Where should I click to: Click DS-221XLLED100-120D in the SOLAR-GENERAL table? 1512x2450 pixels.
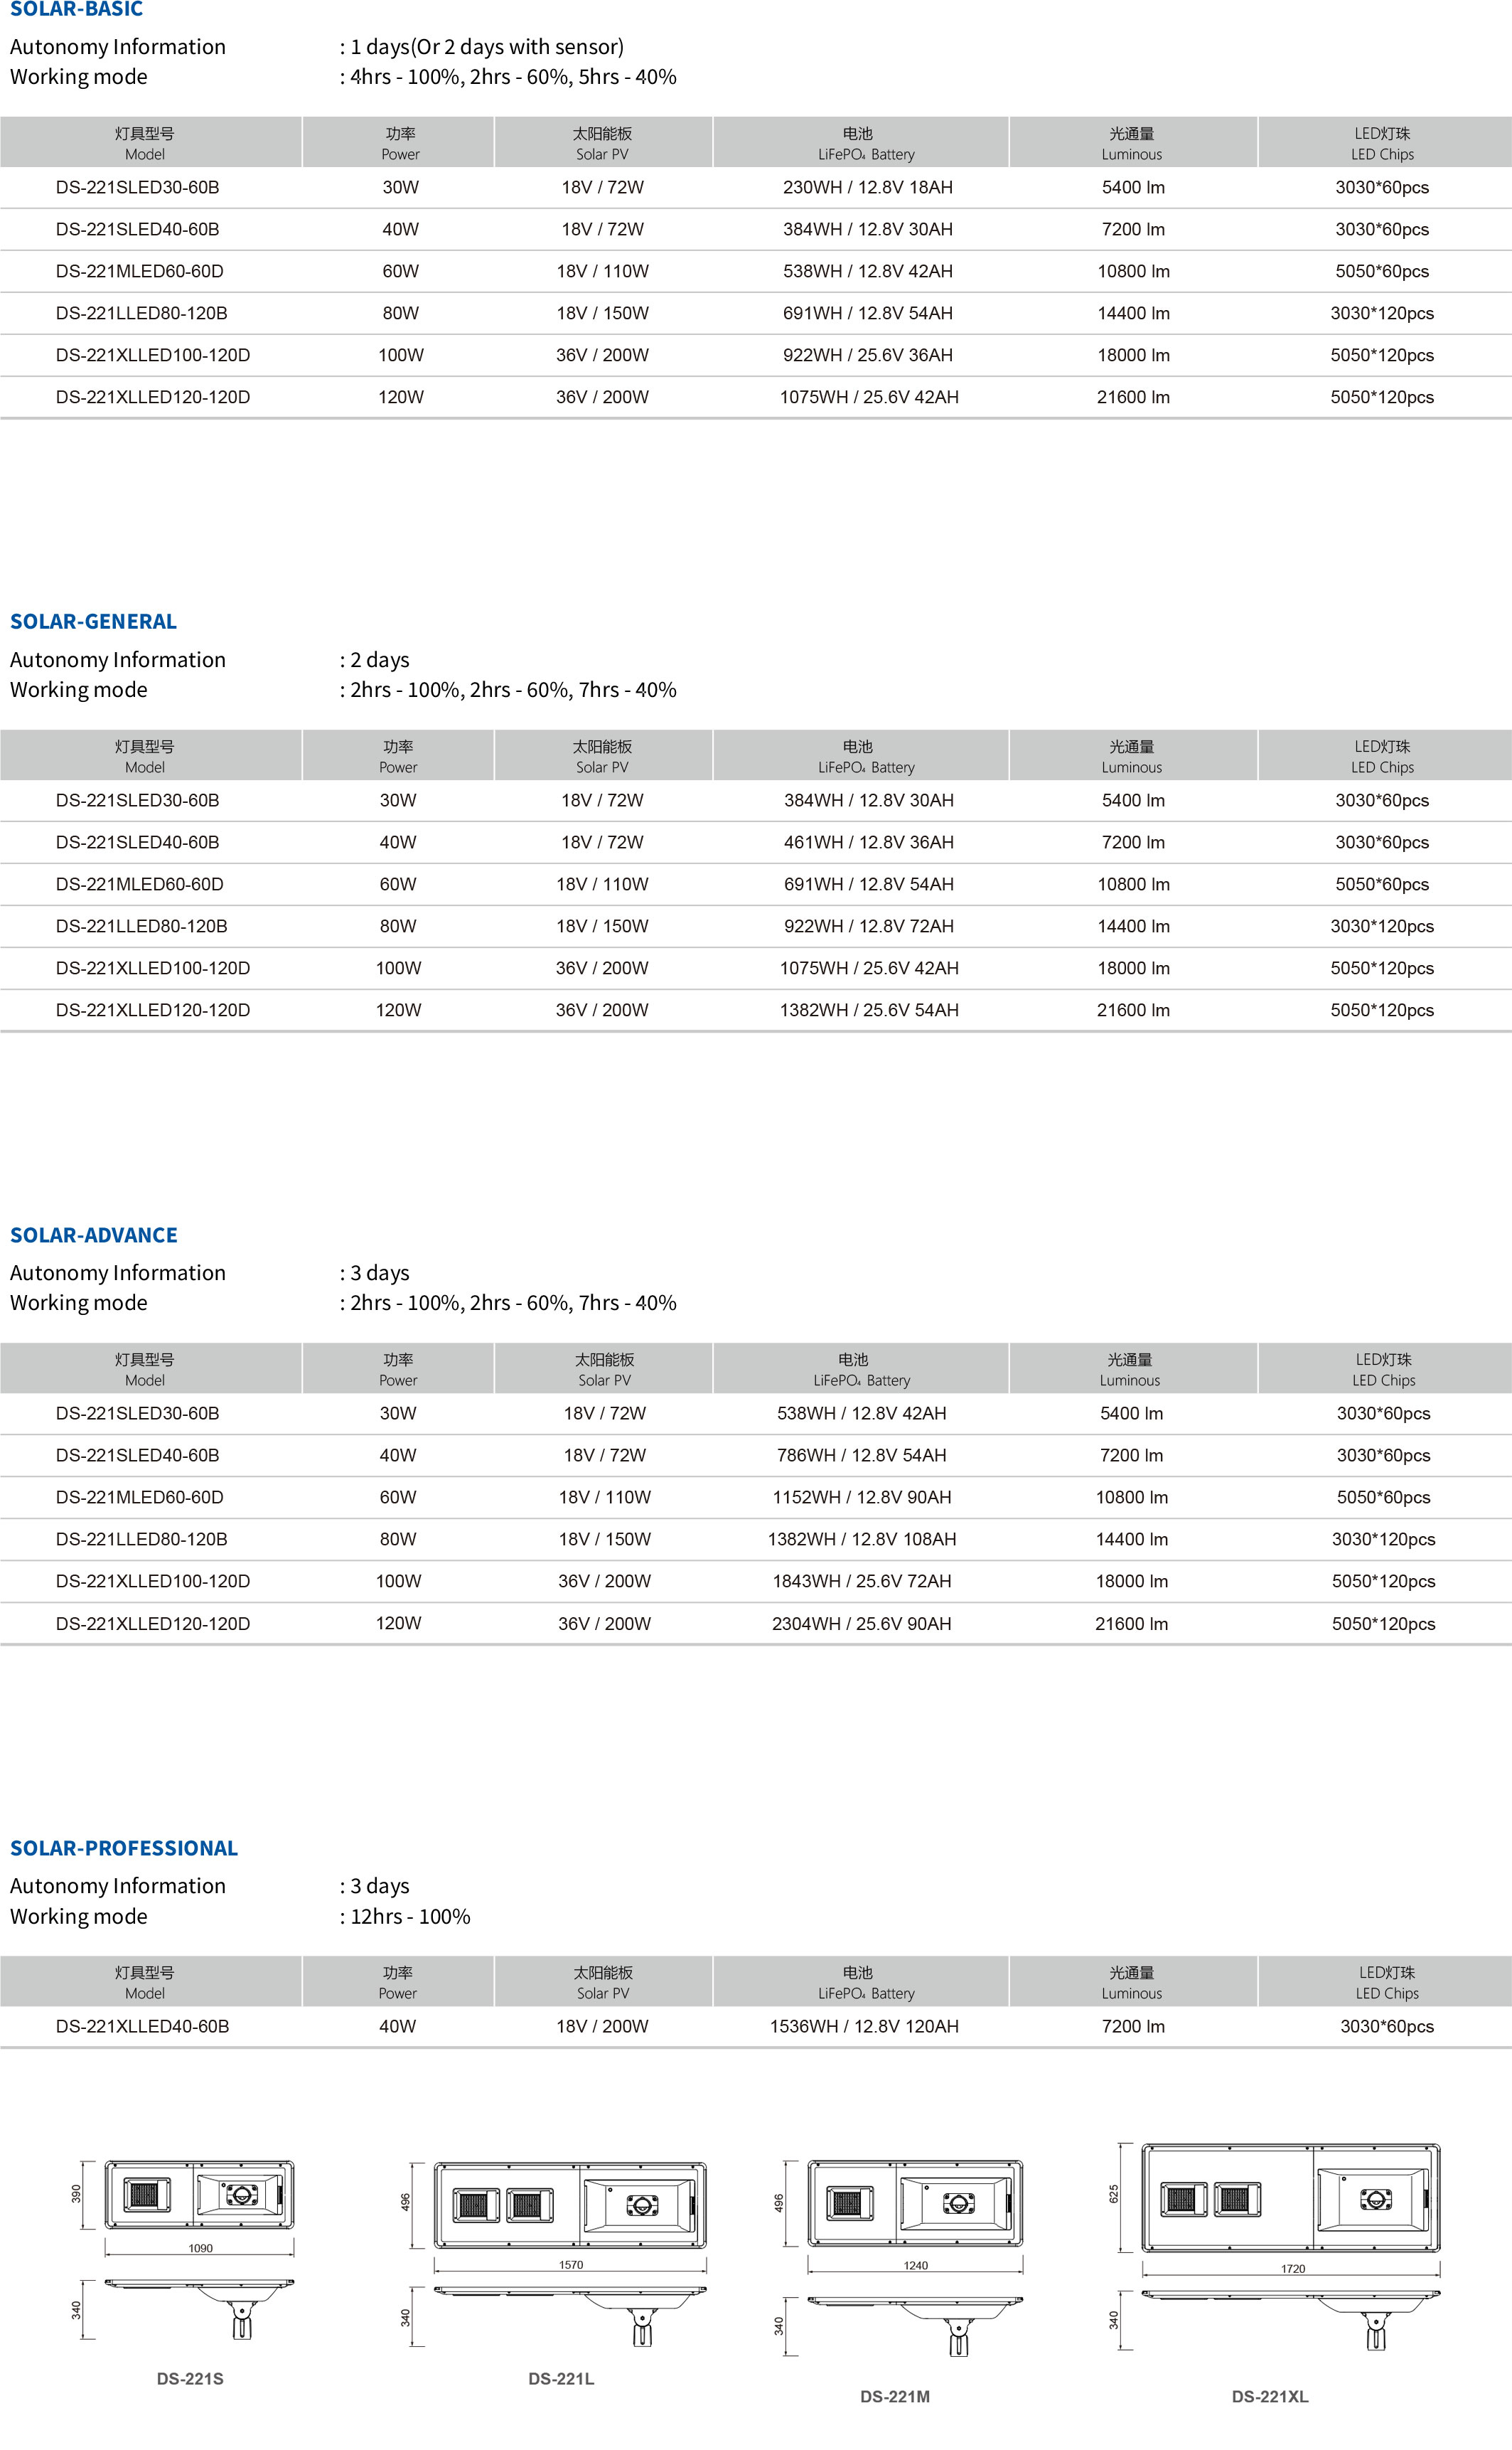click(153, 969)
